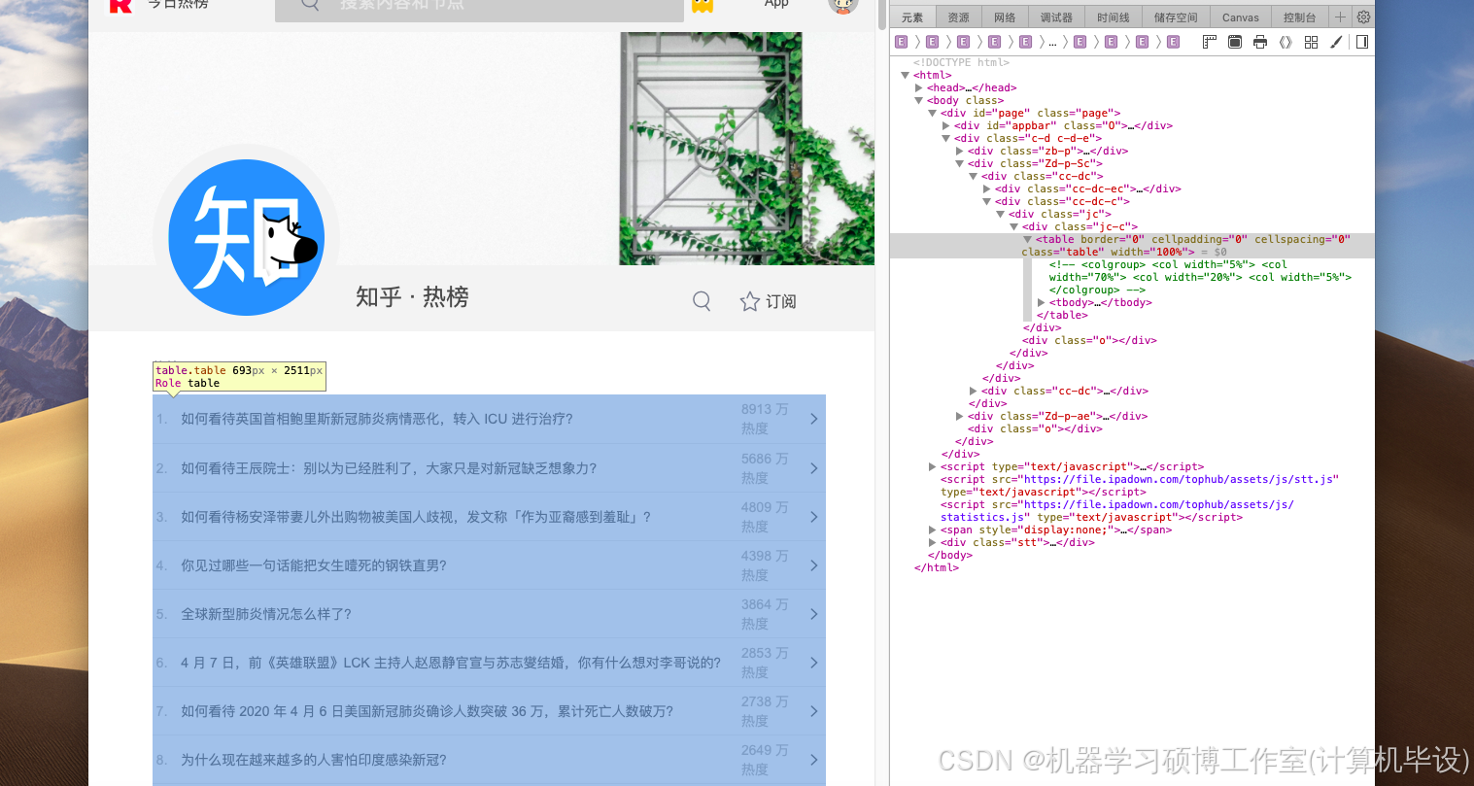Viewport: 1474px width, 786px height.
Task: Open the stt.js script source link
Action: [x=1181, y=479]
